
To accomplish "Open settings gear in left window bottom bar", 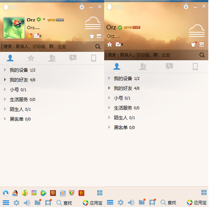I will pos(16,203).
